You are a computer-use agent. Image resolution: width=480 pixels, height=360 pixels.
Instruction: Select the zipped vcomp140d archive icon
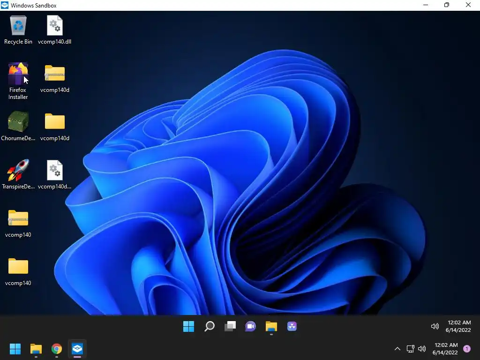click(x=54, y=78)
